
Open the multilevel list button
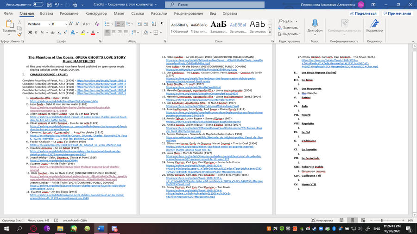(x=128, y=24)
